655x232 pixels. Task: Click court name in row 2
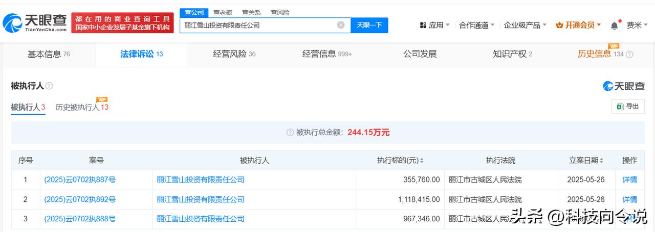(485, 199)
